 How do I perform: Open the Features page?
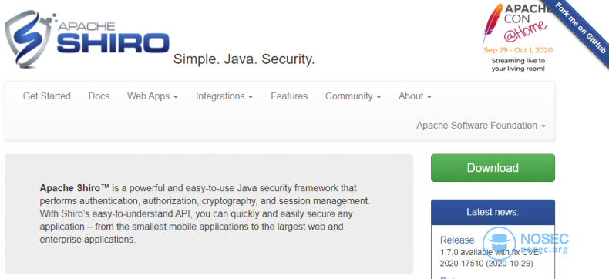289,96
